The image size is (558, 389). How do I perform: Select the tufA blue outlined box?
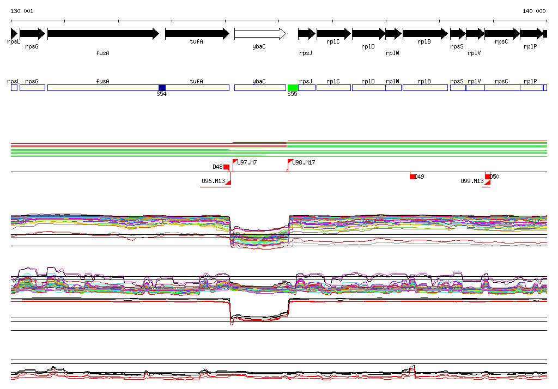197,88
